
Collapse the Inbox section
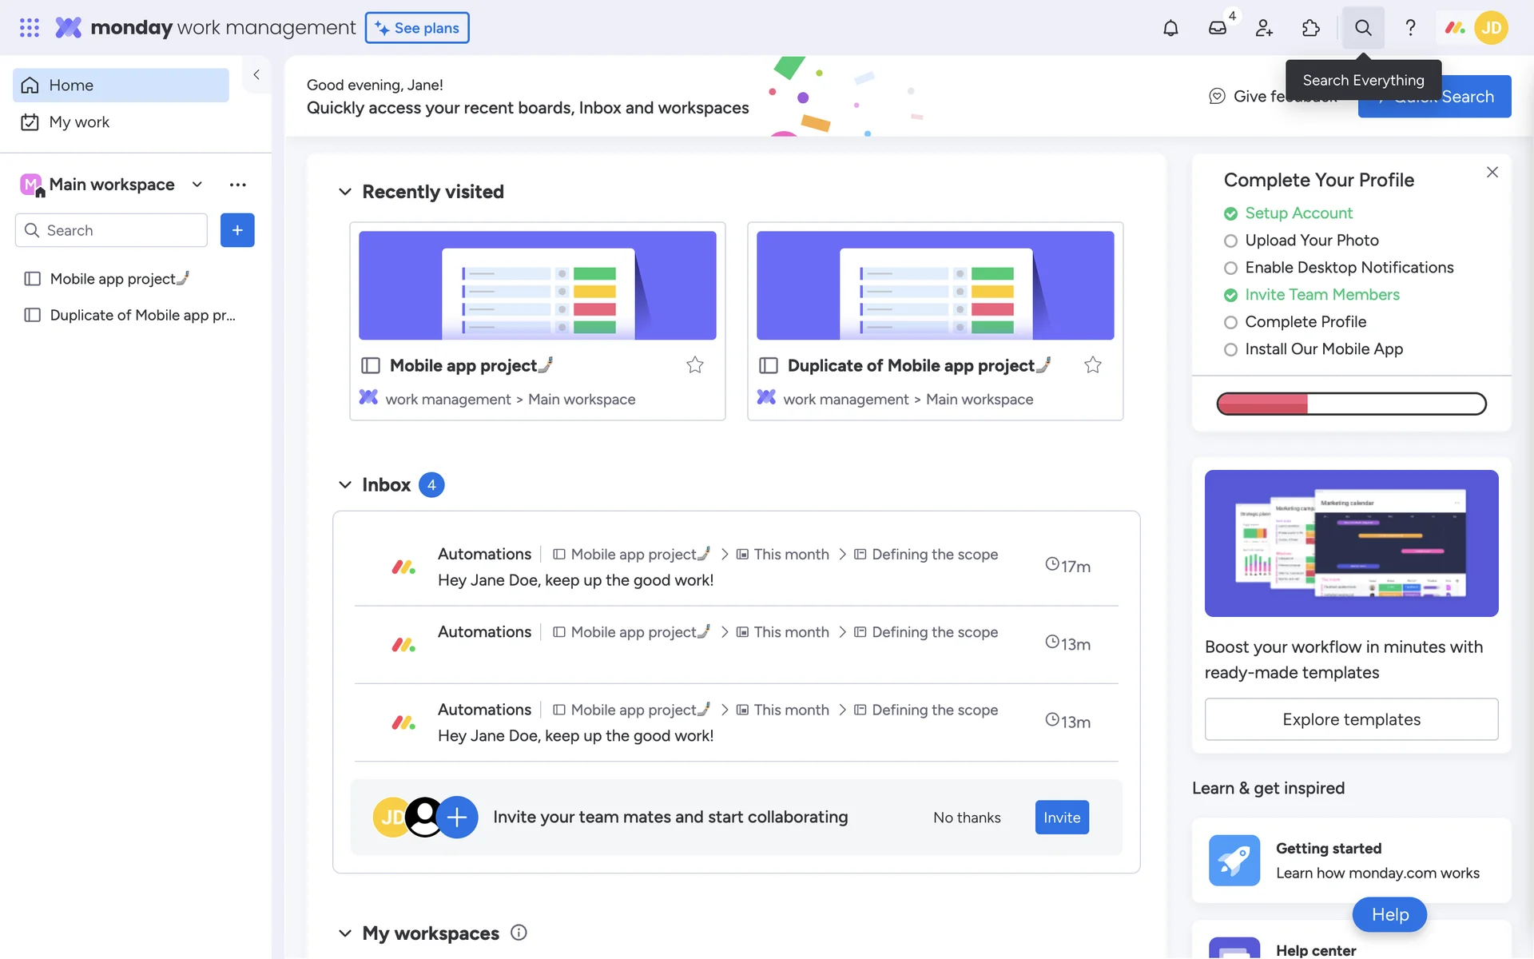tap(345, 485)
